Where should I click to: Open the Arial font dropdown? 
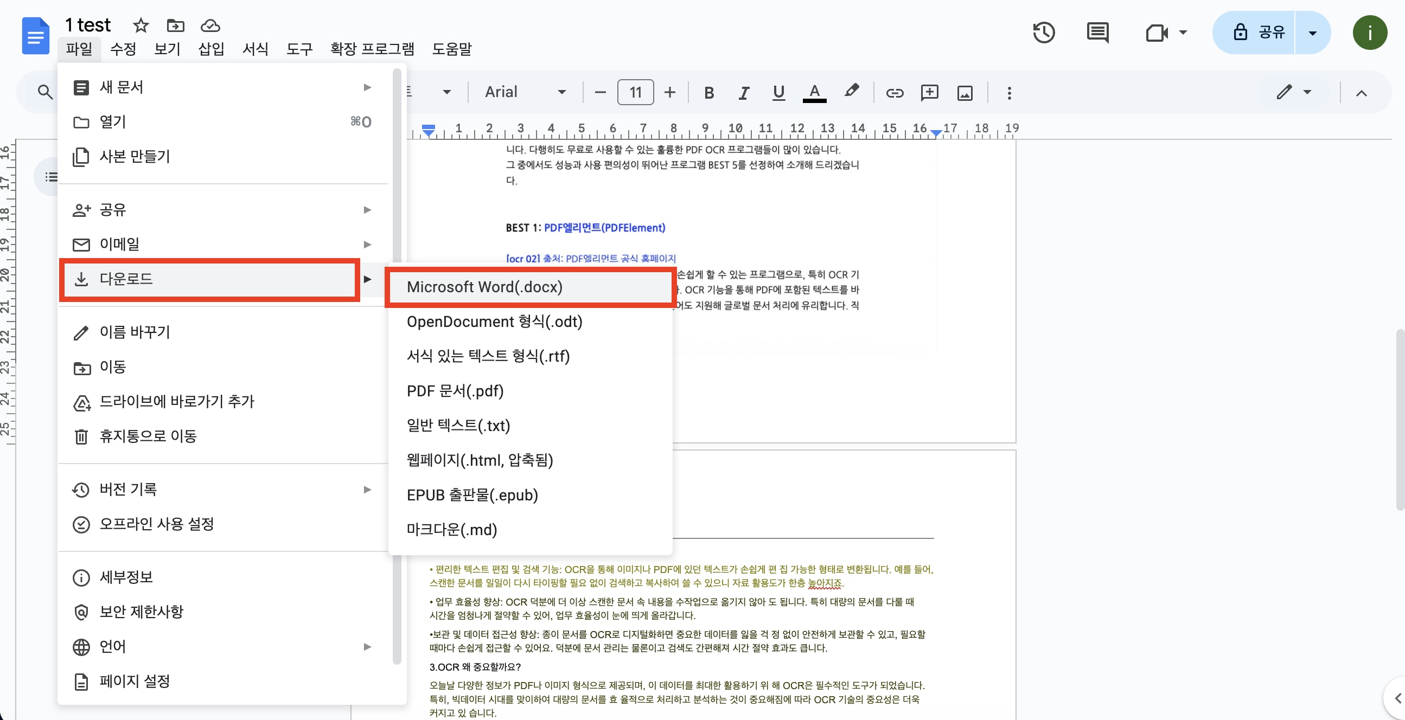pos(563,92)
